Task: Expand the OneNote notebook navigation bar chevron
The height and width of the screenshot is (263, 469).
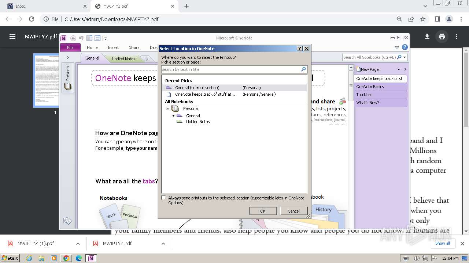Action: coord(68,57)
